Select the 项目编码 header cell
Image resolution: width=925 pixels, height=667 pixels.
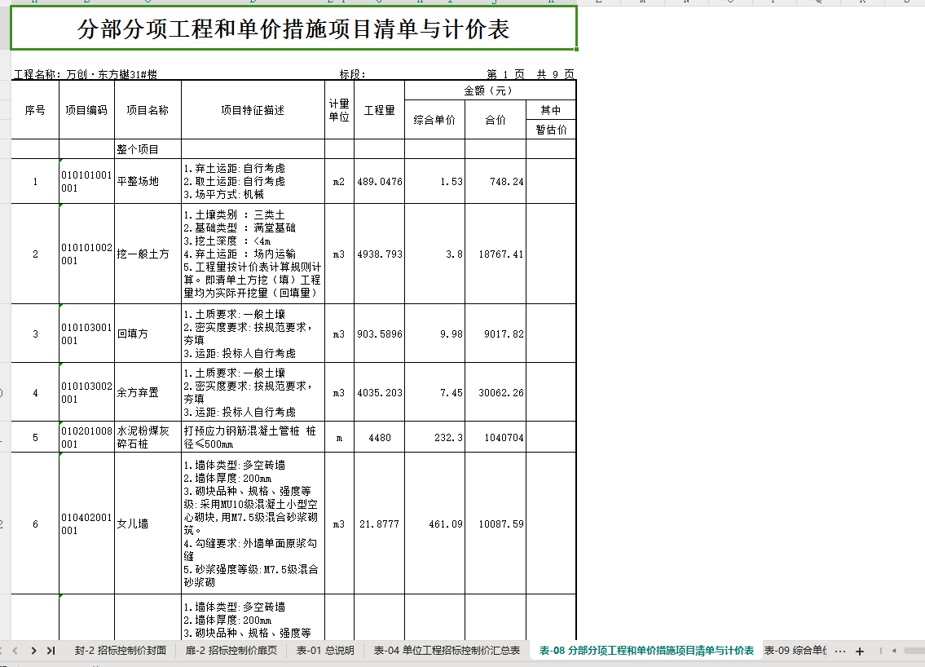coord(86,110)
